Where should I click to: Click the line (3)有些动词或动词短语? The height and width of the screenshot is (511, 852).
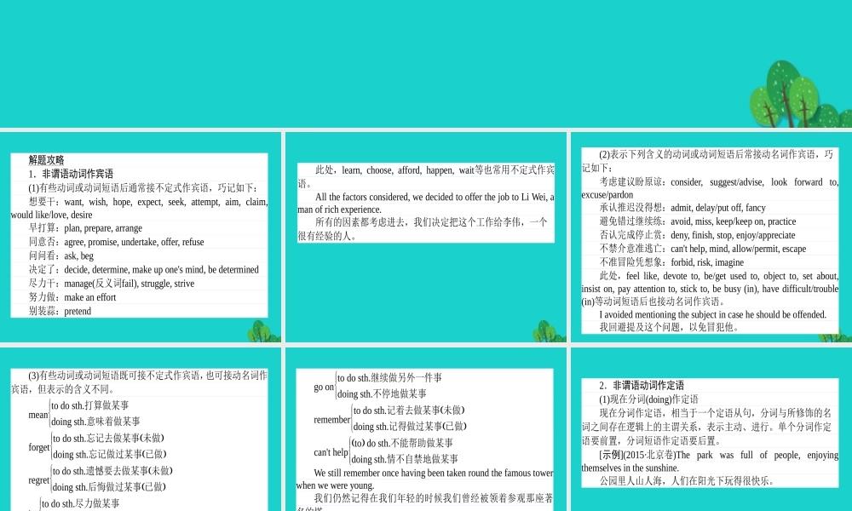tap(139, 382)
